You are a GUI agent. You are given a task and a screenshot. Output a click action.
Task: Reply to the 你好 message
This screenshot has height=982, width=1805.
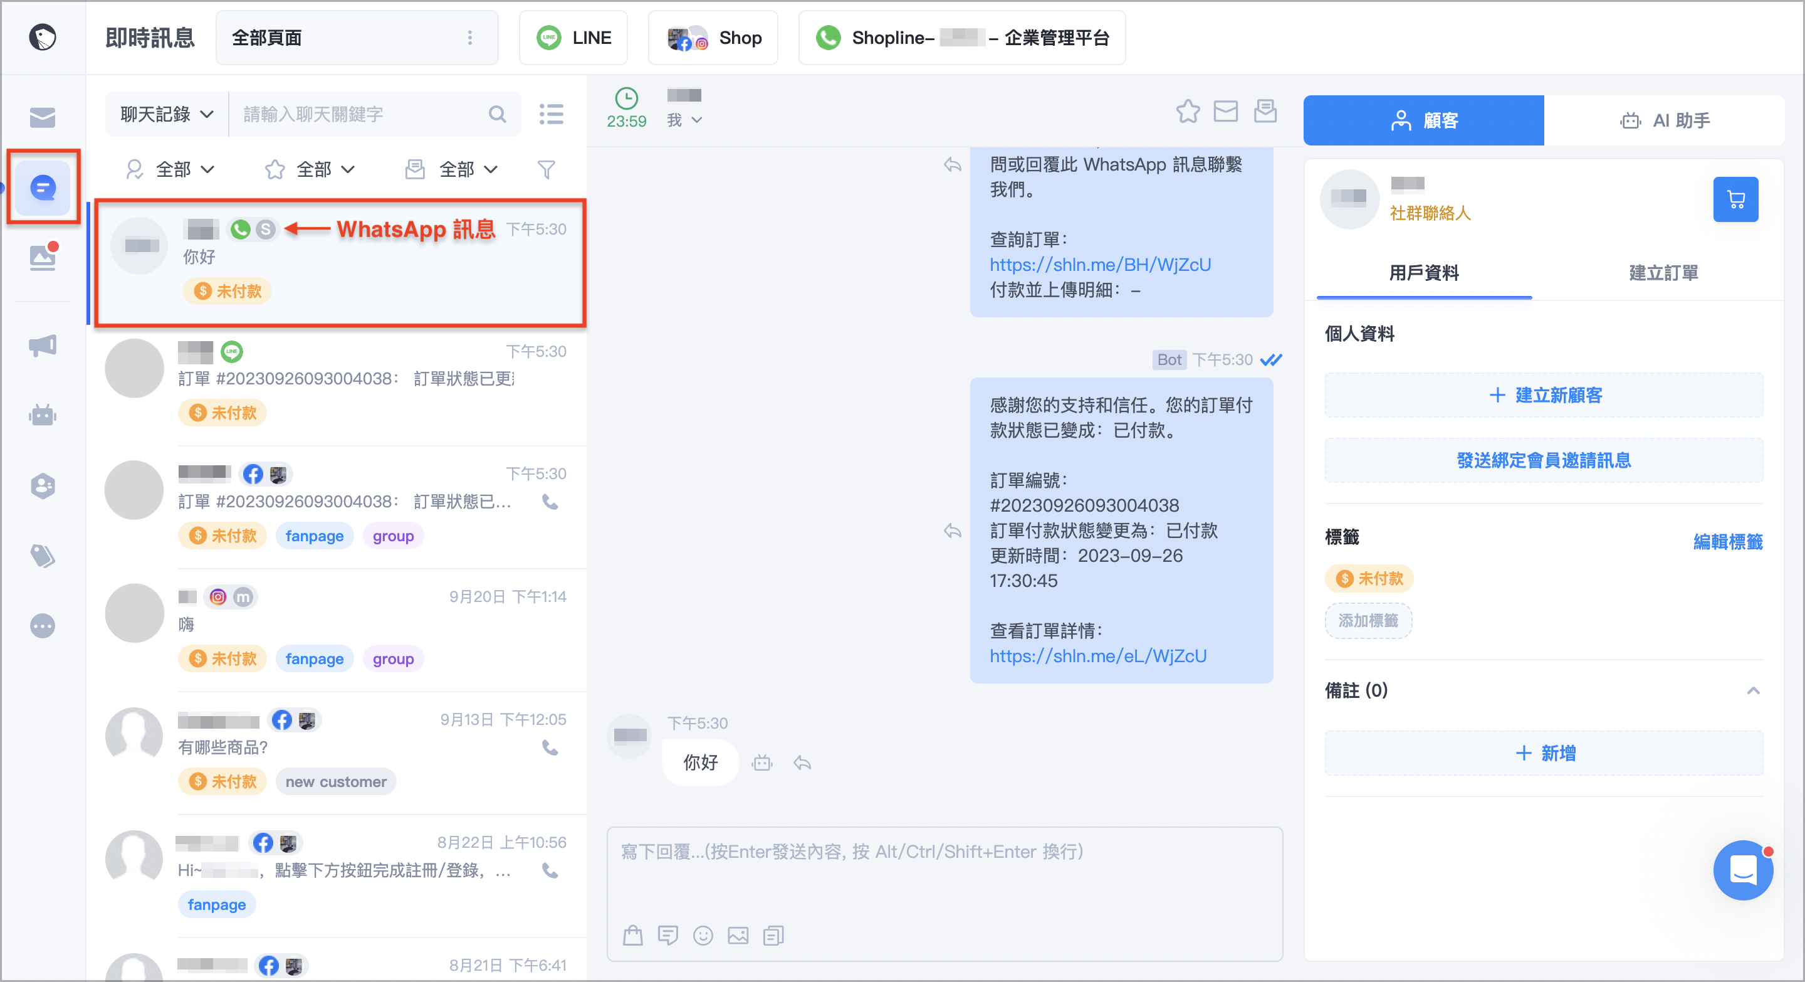802,763
